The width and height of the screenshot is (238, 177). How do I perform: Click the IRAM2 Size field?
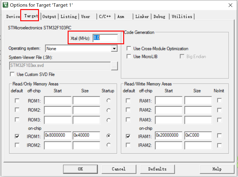[198, 145]
